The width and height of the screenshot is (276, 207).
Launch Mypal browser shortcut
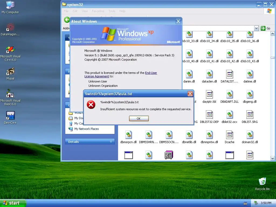10,74
